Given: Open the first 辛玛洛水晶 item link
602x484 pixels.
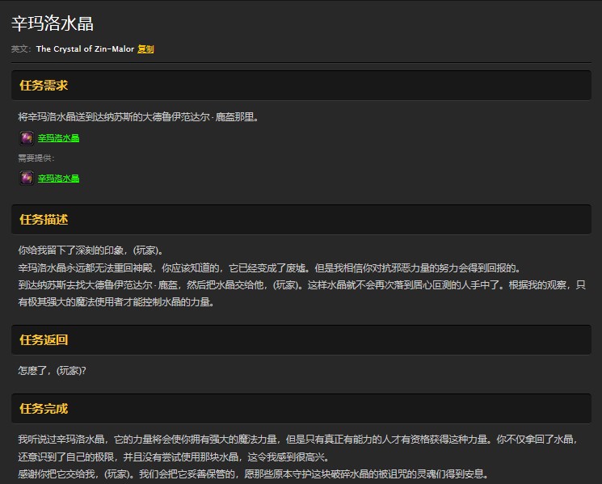Looking at the screenshot, I should (58, 138).
